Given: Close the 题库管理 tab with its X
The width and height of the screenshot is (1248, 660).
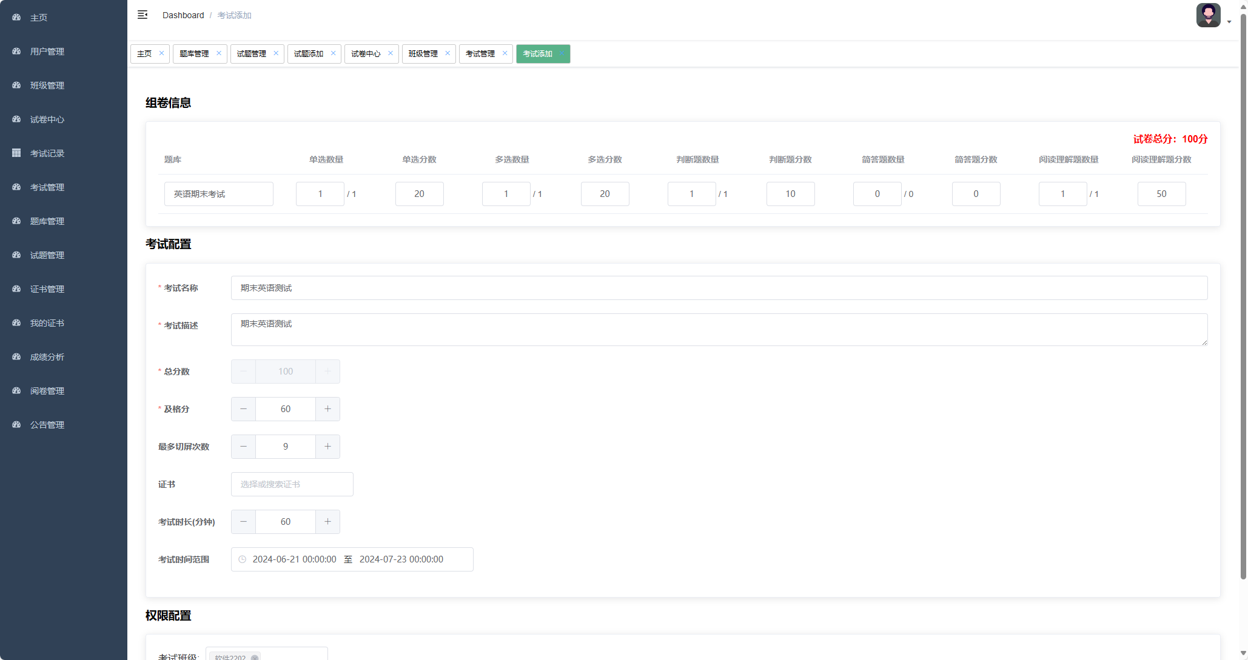Looking at the screenshot, I should 219,53.
